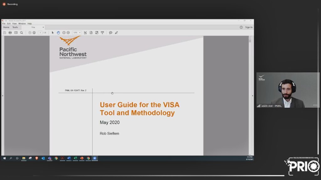
Task: Choose the arrow Selection tool
Action: 53,32
